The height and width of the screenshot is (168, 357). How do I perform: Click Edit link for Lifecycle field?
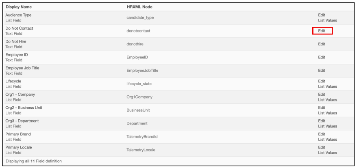tap(322, 81)
